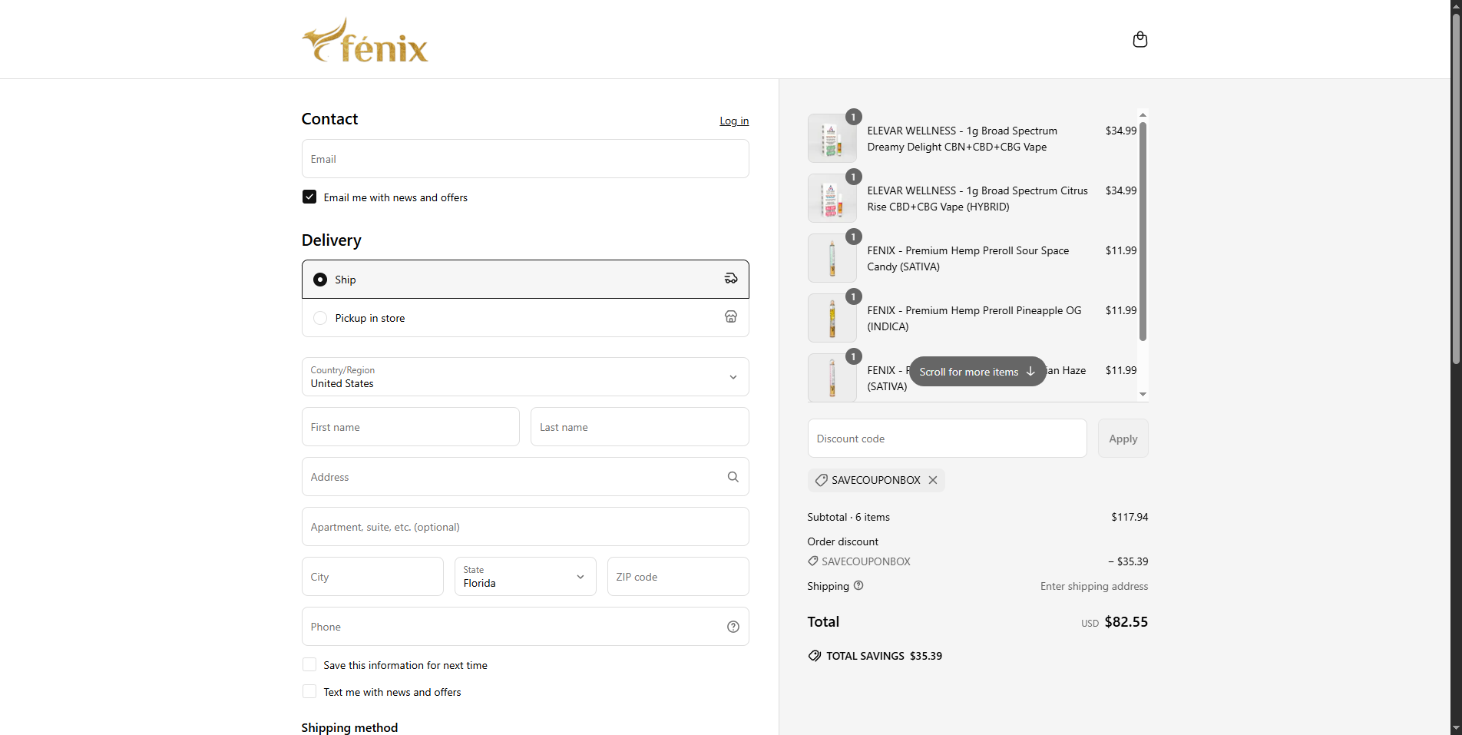Remove the SAVECOUPONBOX coupon with X
This screenshot has height=735, width=1462.
[933, 480]
